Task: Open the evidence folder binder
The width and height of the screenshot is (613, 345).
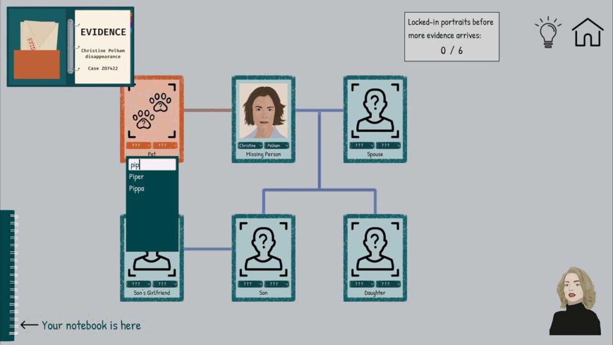Action: pyautogui.click(x=70, y=47)
